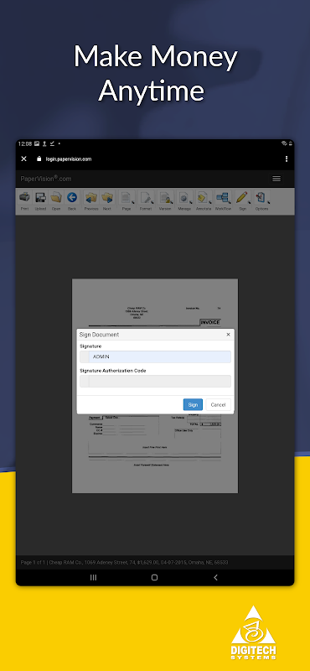The height and width of the screenshot is (671, 310).
Task: Open the browser three-dot overflow menu
Action: (x=286, y=159)
